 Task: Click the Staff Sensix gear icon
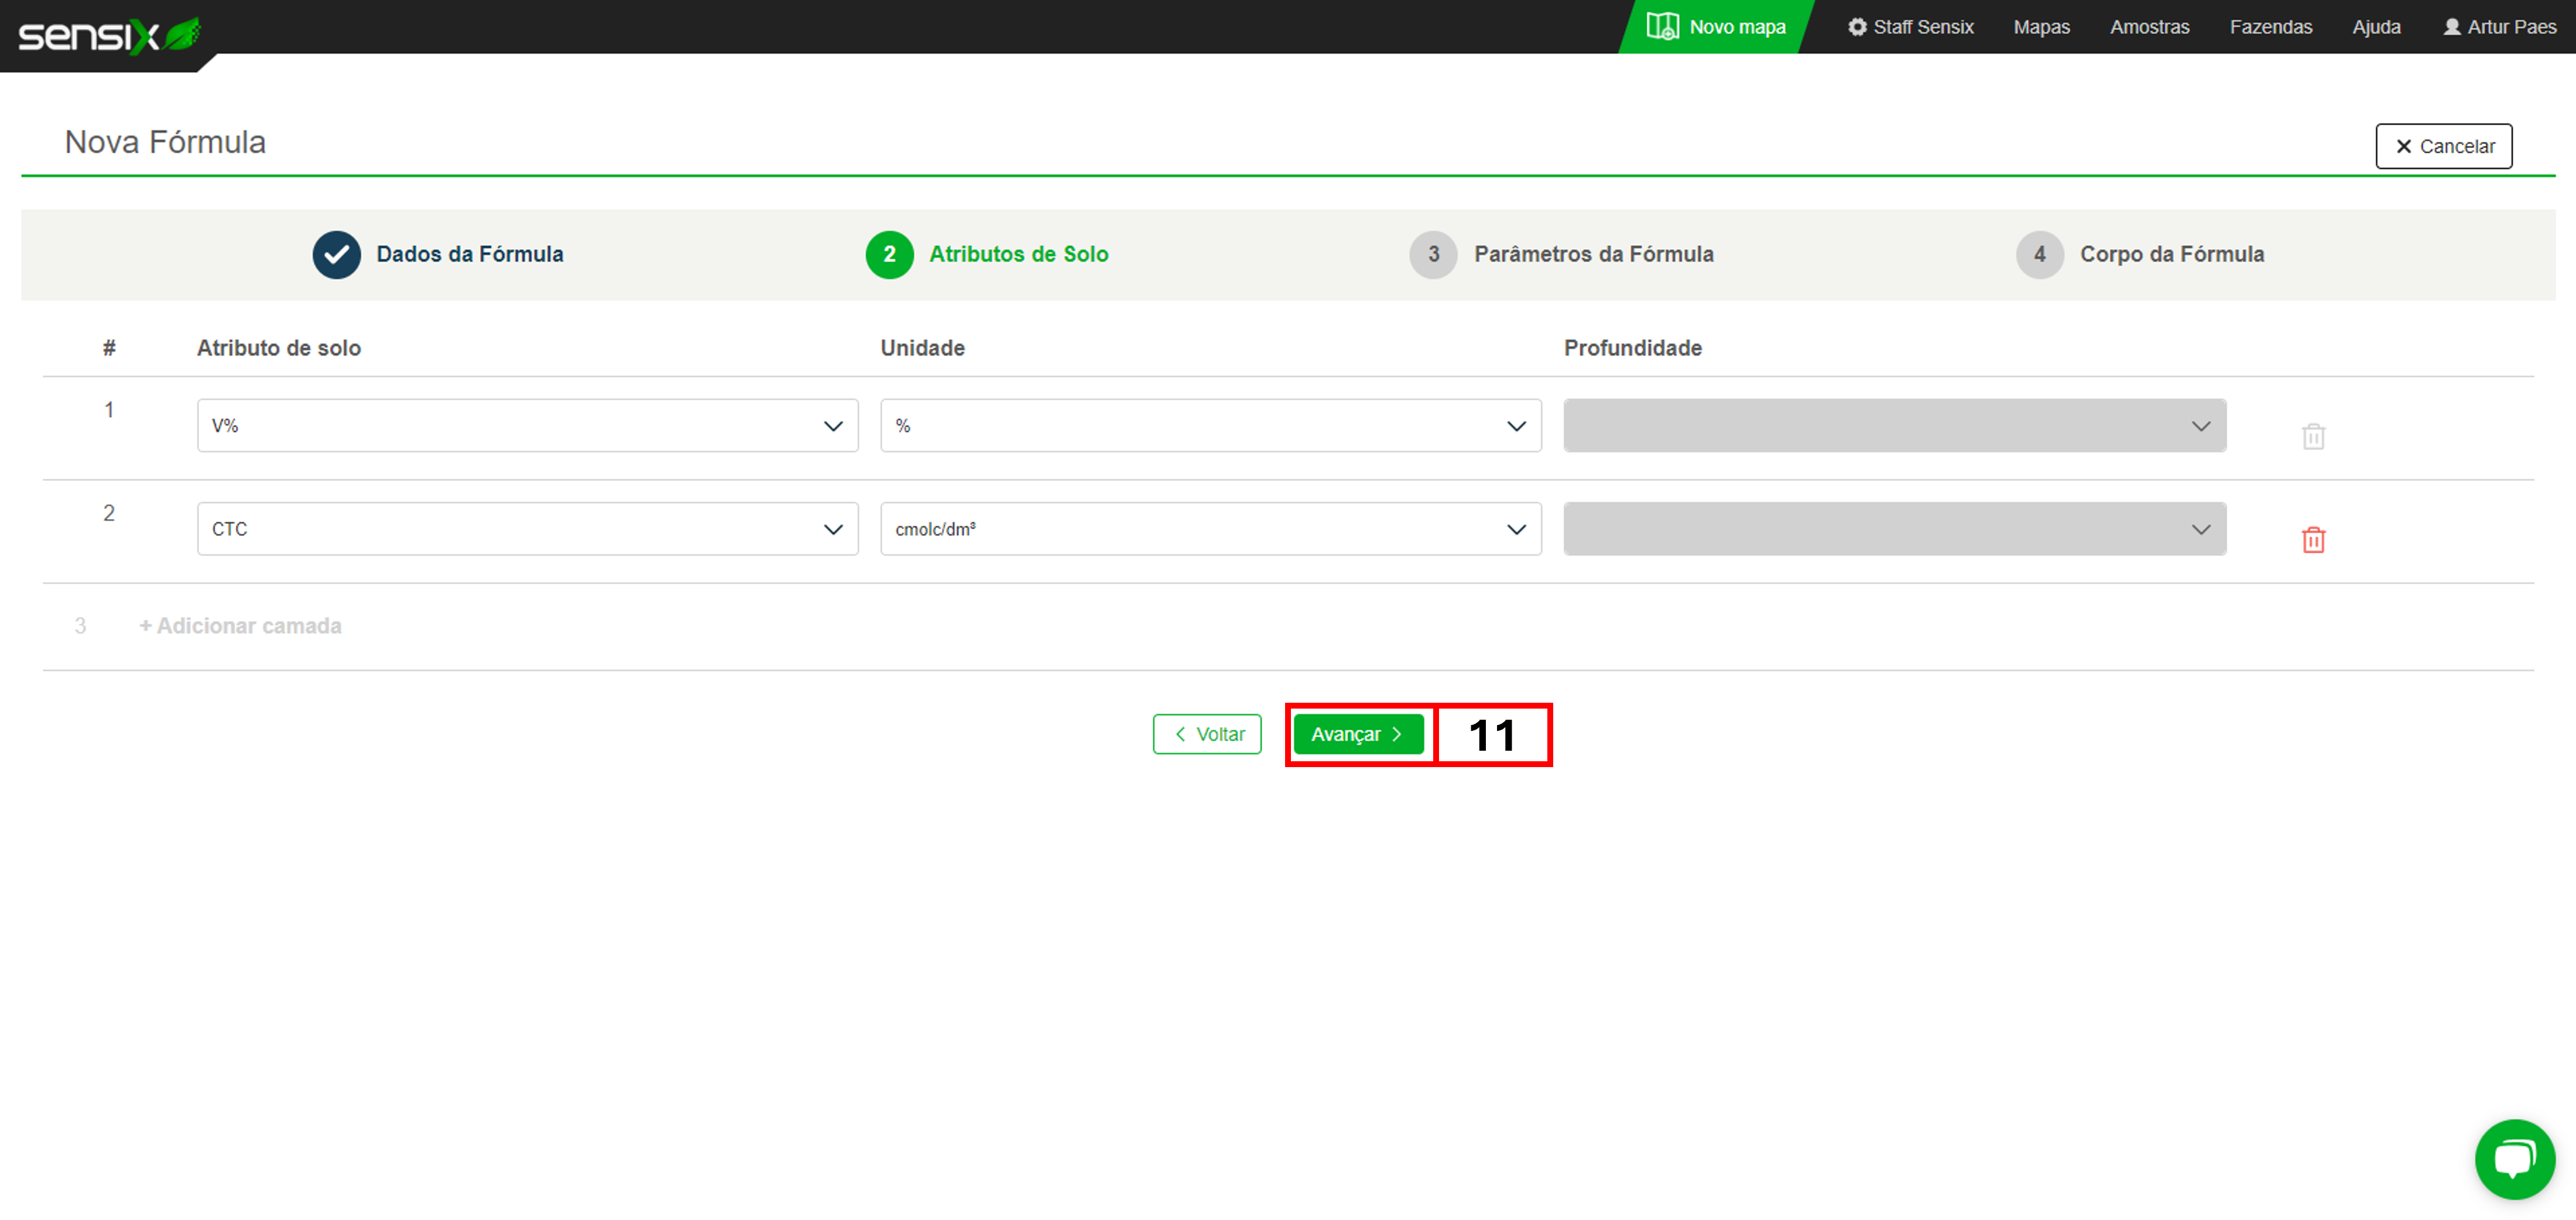point(1857,27)
